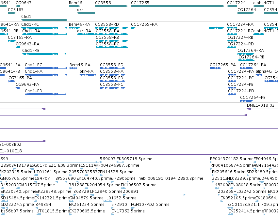
Task: Select EST EK252414.5prime
Action: (246, 211)
